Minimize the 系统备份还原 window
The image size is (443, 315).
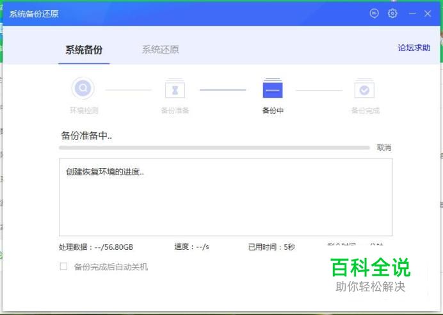pos(412,13)
